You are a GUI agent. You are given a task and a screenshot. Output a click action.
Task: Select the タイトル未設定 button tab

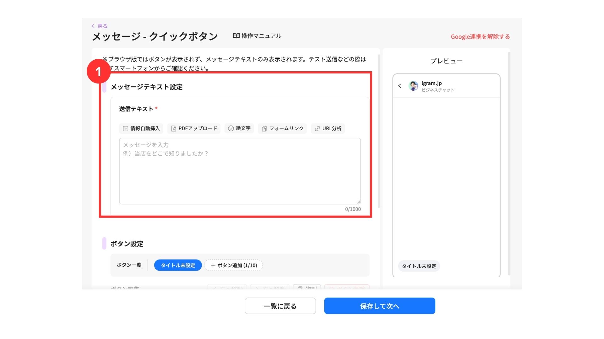click(x=178, y=265)
